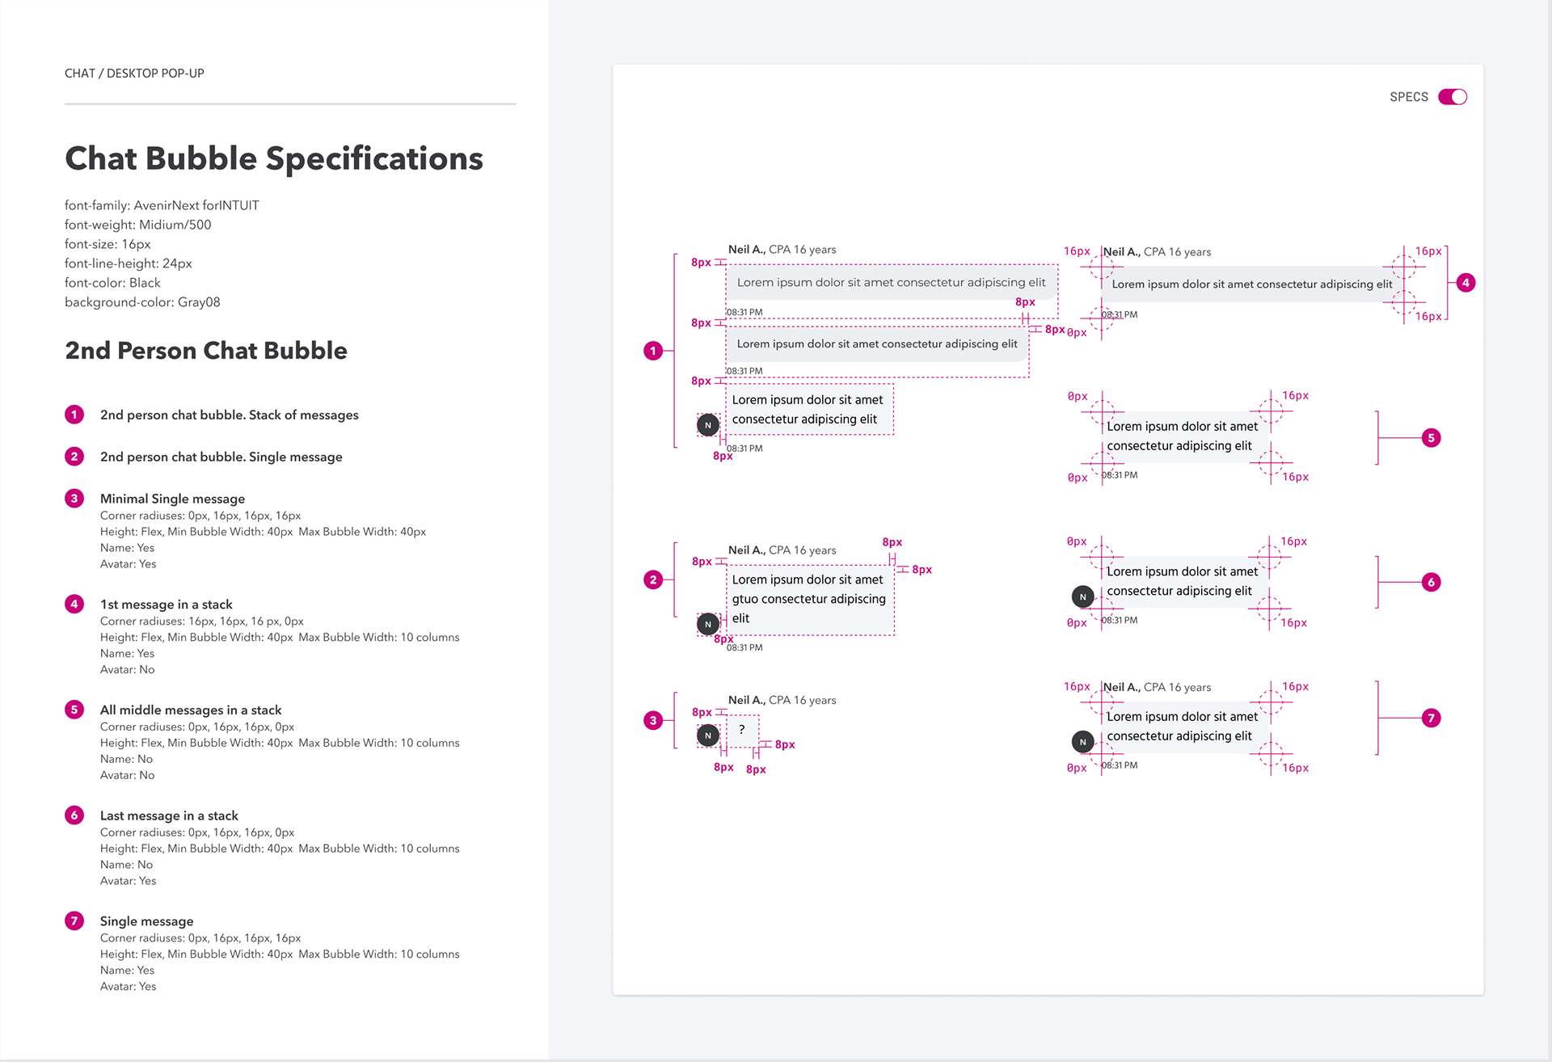Select callout badge 6 for the last stack message

click(1431, 582)
